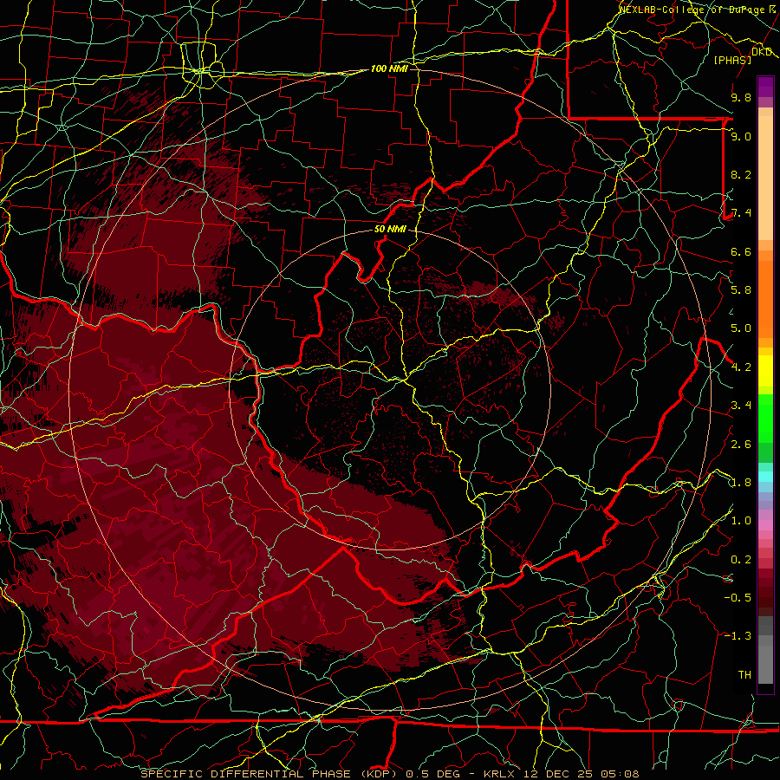
Task: Select the 4.2 value on the color scale
Action: click(741, 367)
